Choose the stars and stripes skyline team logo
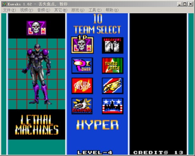Image resolution: width=195 pixels, height=156 pixels. [113, 106]
